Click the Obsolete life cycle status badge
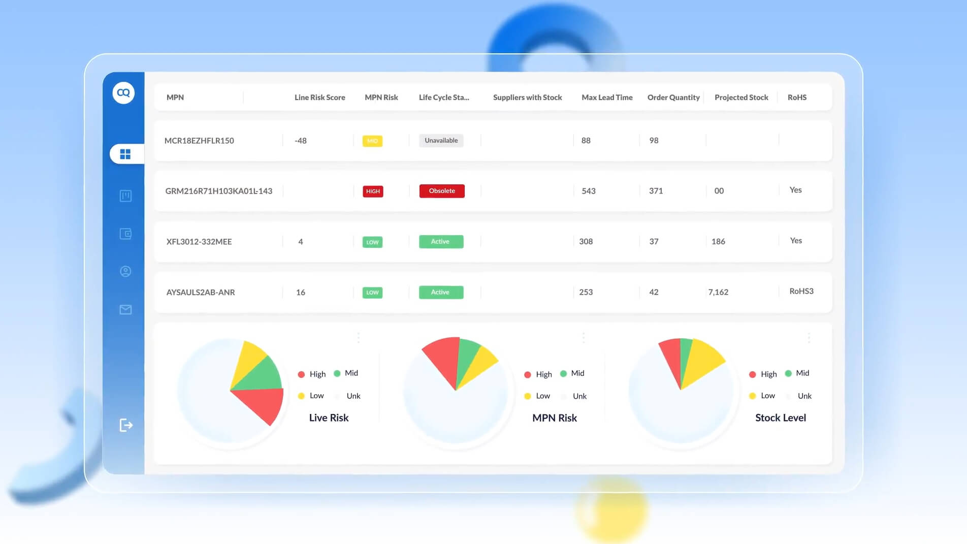Image resolution: width=967 pixels, height=544 pixels. tap(442, 191)
